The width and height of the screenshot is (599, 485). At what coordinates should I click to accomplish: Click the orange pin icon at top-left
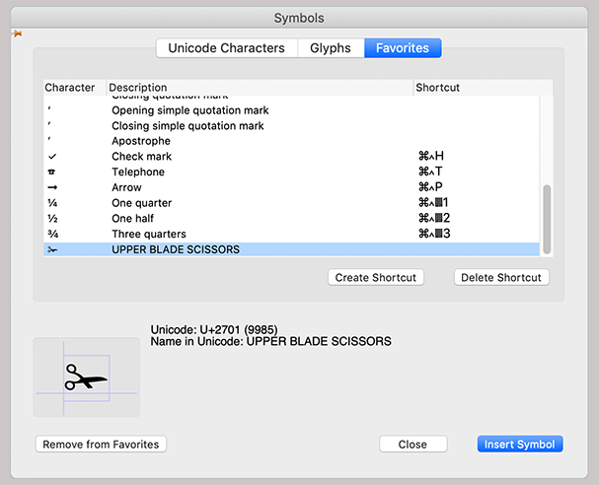[16, 34]
